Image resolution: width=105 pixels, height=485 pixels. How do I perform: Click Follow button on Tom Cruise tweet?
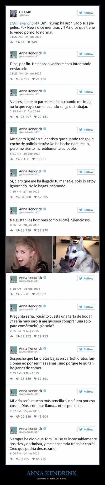pyautogui.click(x=86, y=429)
